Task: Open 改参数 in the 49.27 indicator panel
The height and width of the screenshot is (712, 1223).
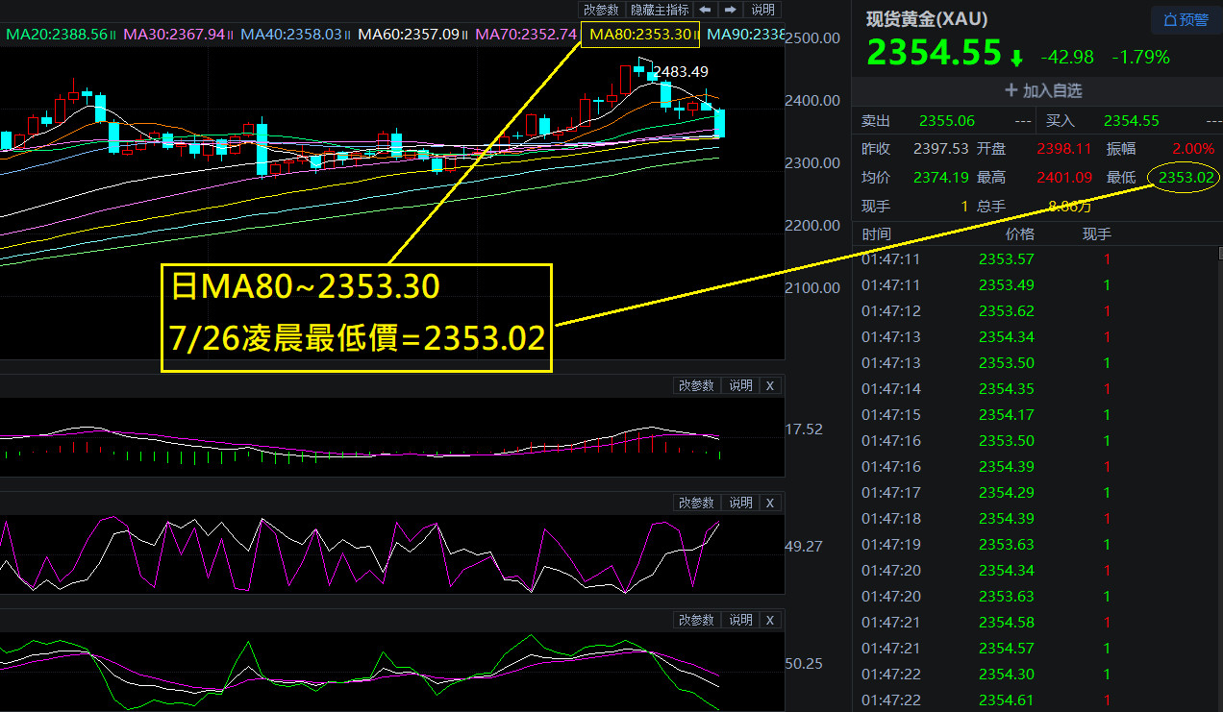Action: 697,503
